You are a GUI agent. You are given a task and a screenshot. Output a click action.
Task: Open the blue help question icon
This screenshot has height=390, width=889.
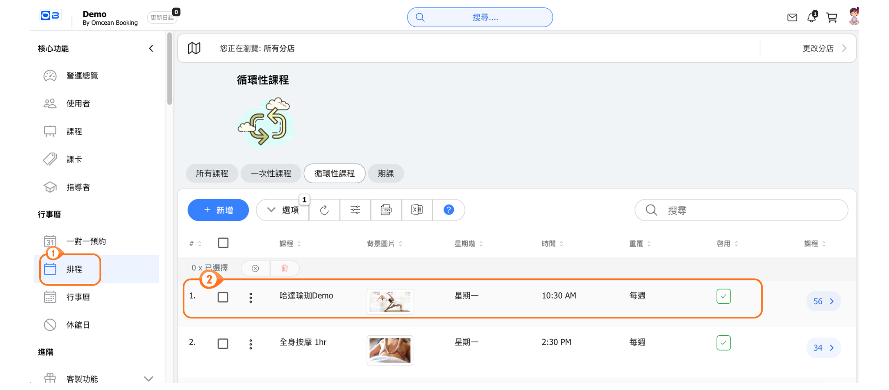[448, 210]
